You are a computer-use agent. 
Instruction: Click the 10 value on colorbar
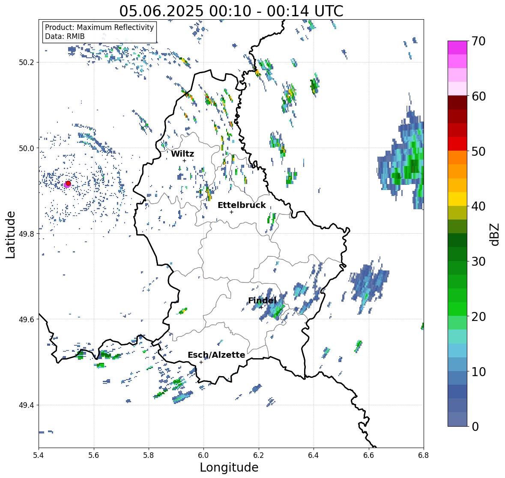coord(478,371)
